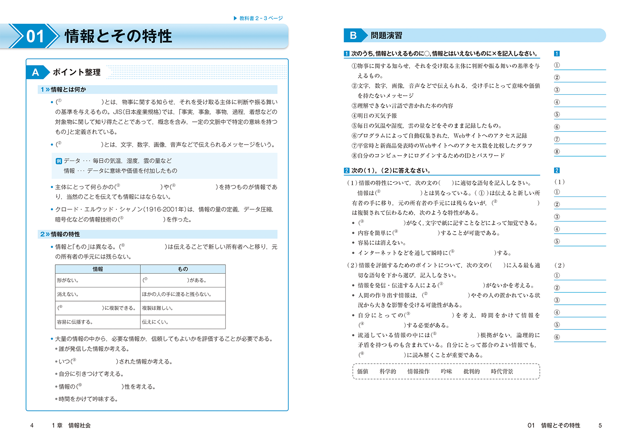Viewport: 632px width, 446px height.
Task: Select the 2» 情報の特性 section heading
Action: 60,234
